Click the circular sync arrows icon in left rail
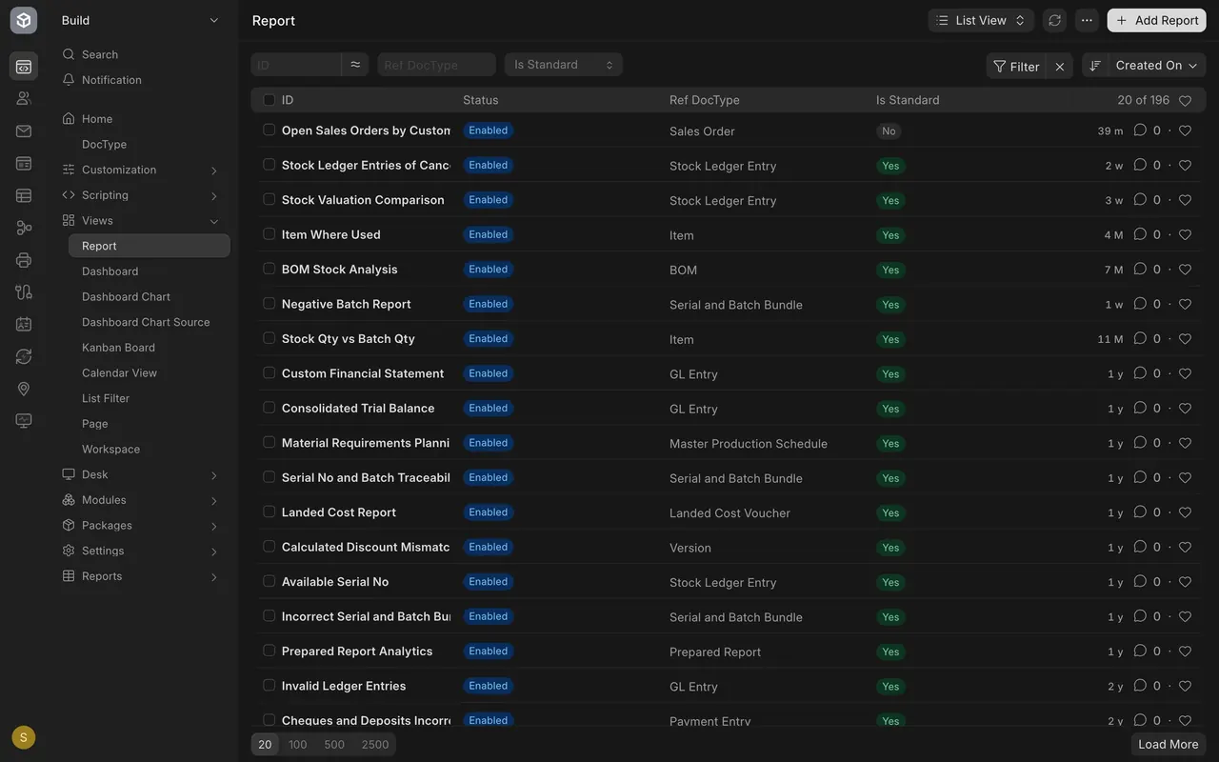 [24, 356]
